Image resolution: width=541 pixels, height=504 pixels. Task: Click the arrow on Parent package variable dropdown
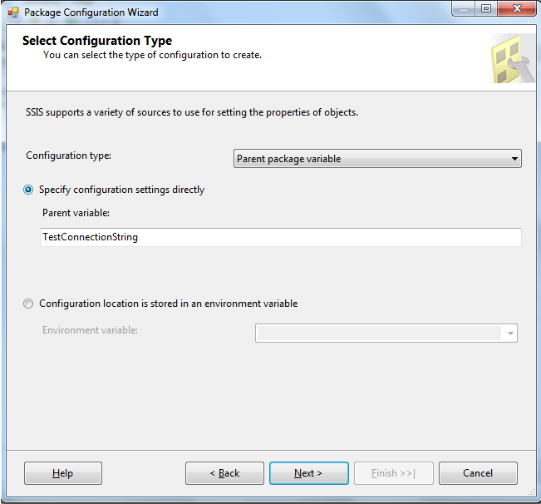click(514, 159)
